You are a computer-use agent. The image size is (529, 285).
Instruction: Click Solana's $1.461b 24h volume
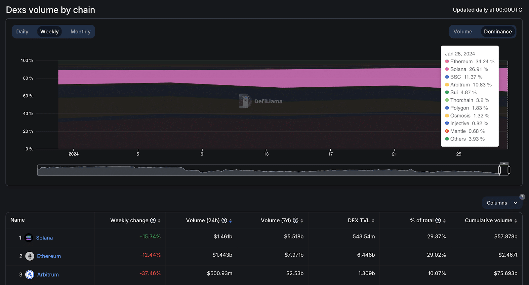tap(223, 237)
